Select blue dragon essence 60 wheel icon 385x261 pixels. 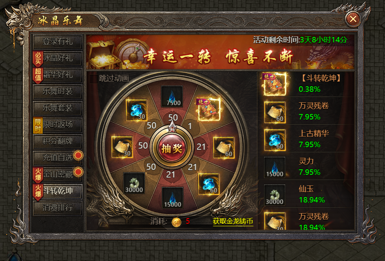click(208, 183)
